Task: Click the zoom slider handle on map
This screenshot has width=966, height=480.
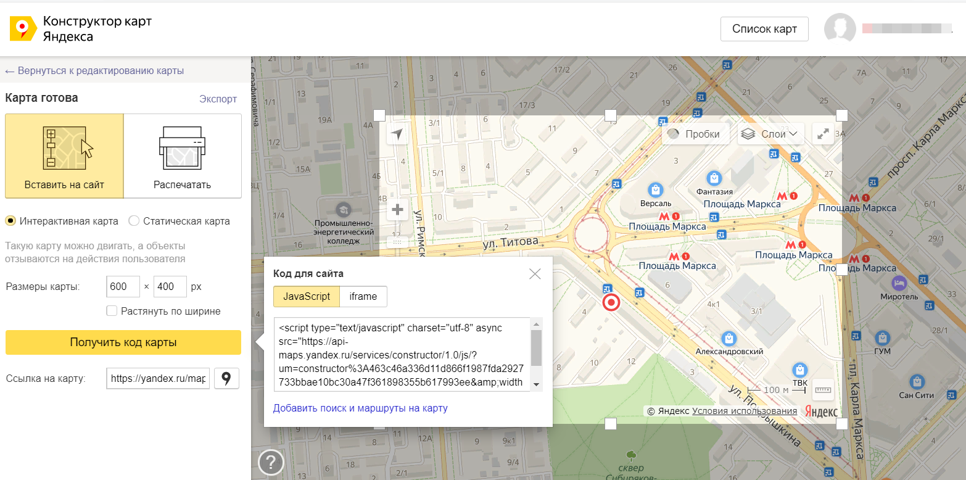Action: pyautogui.click(x=398, y=242)
